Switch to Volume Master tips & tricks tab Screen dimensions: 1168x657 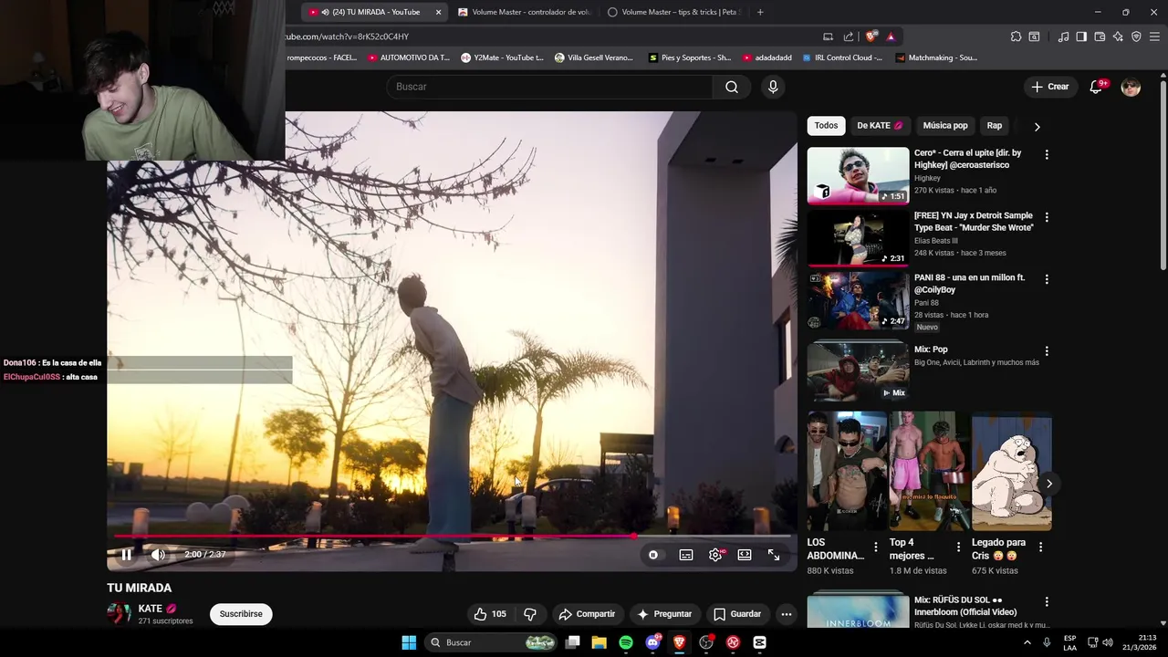pyautogui.click(x=673, y=12)
